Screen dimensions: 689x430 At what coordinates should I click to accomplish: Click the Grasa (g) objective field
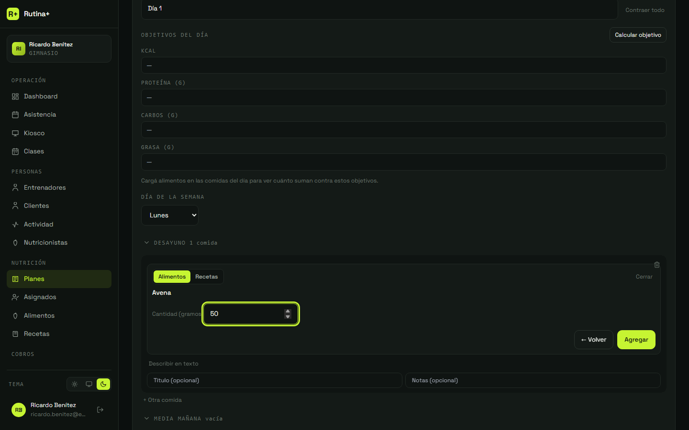[403, 162]
